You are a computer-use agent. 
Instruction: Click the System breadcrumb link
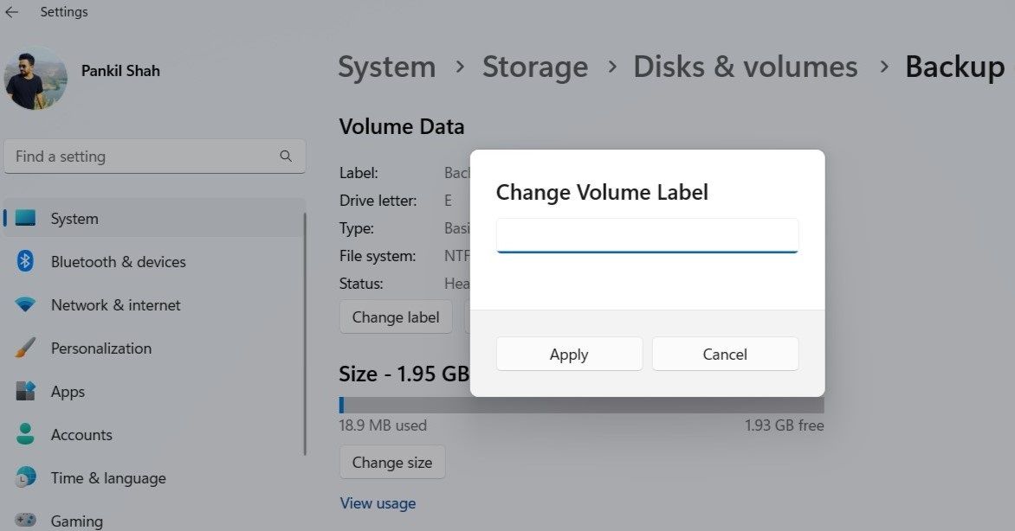(387, 67)
